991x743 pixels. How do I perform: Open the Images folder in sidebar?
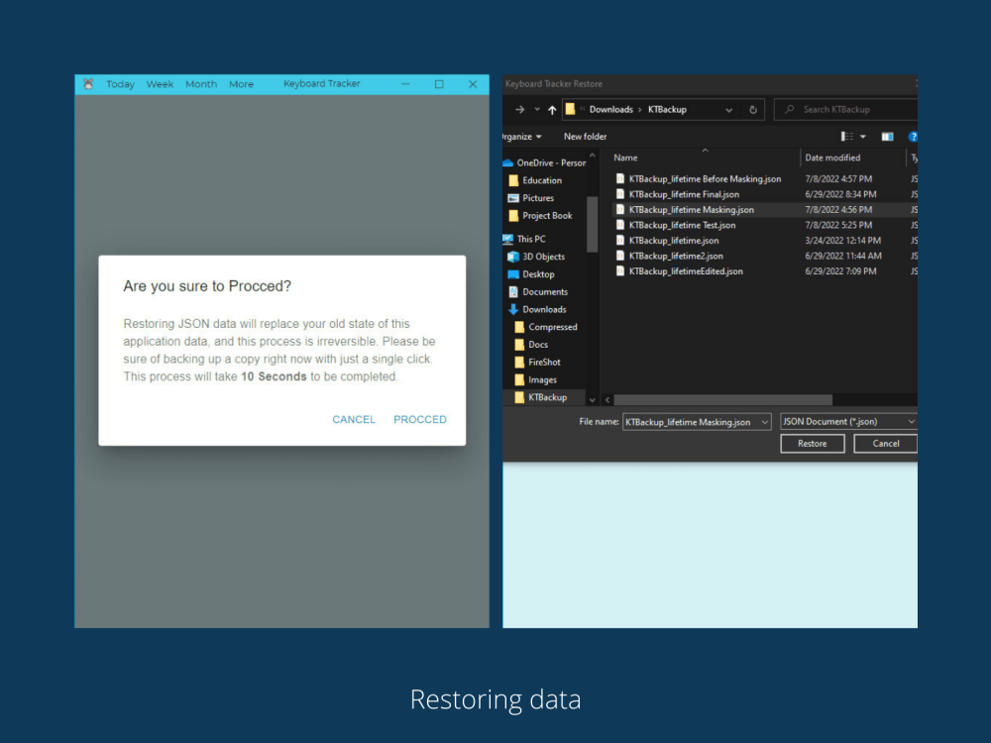pyautogui.click(x=536, y=379)
